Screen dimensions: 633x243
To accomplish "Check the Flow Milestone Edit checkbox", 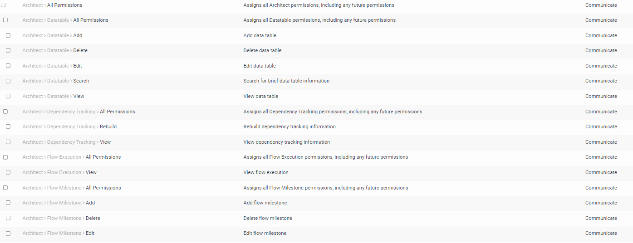I will pos(8,233).
